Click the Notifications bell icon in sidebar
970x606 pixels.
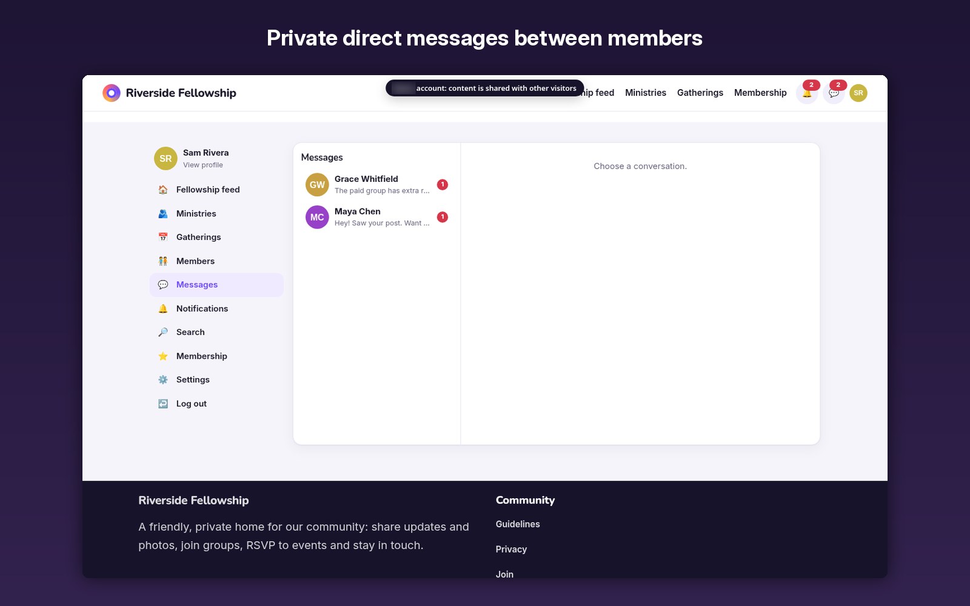[163, 308]
